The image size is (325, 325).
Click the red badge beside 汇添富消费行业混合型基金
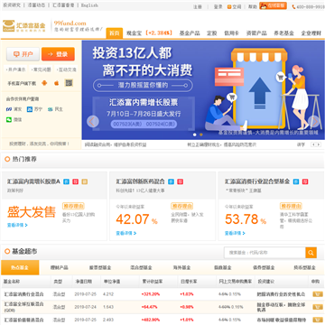(x=305, y=181)
